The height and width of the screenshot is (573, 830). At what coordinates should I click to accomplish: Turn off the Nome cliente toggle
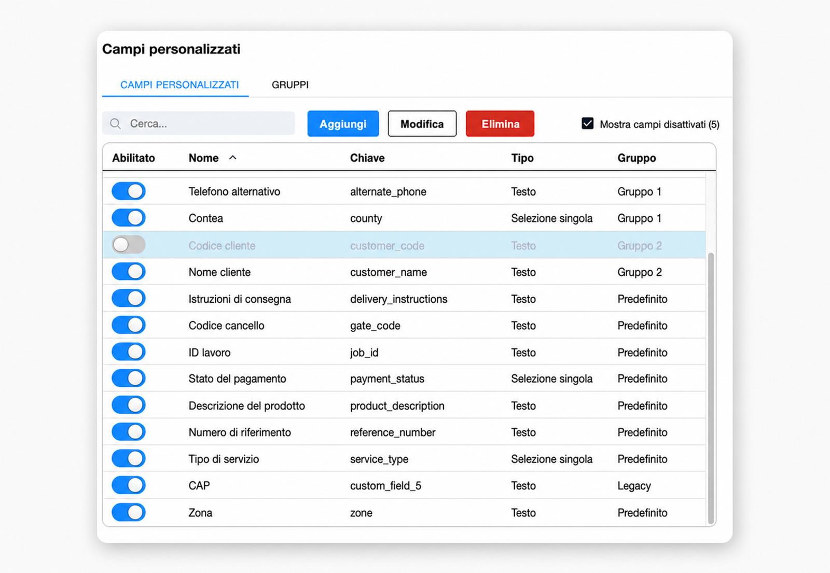click(x=129, y=272)
